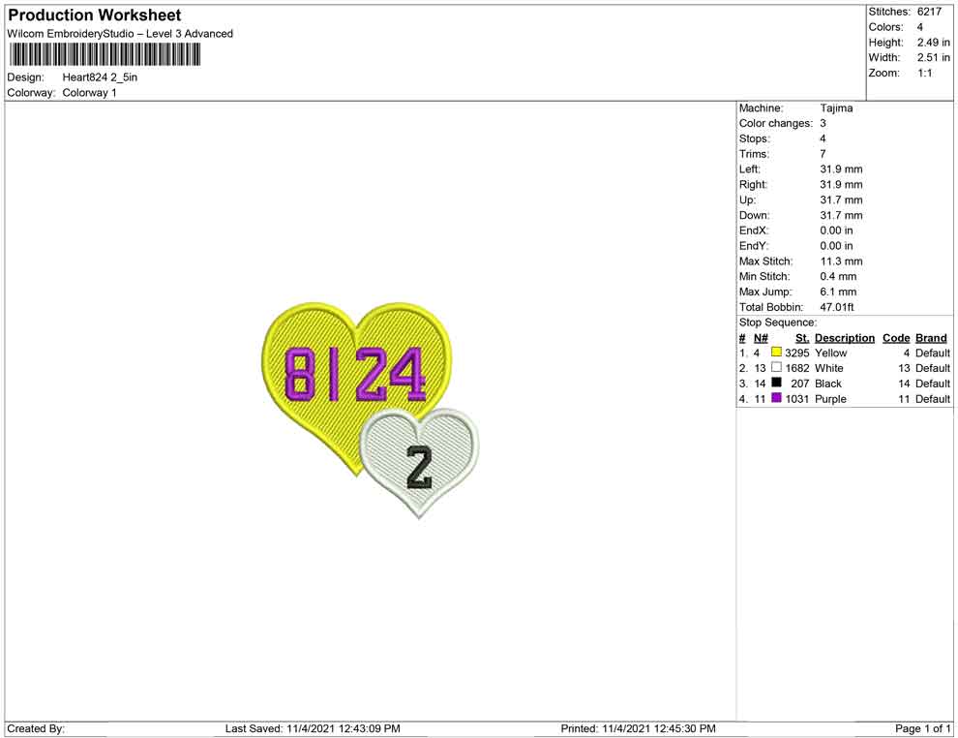Screen dimensions: 958x738
Task: Click the Machine value Tajima
Action: (x=836, y=108)
